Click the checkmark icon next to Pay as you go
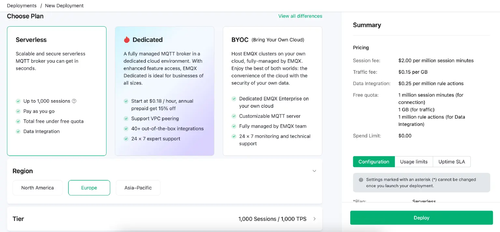This screenshot has height=232, width=500. 18,111
